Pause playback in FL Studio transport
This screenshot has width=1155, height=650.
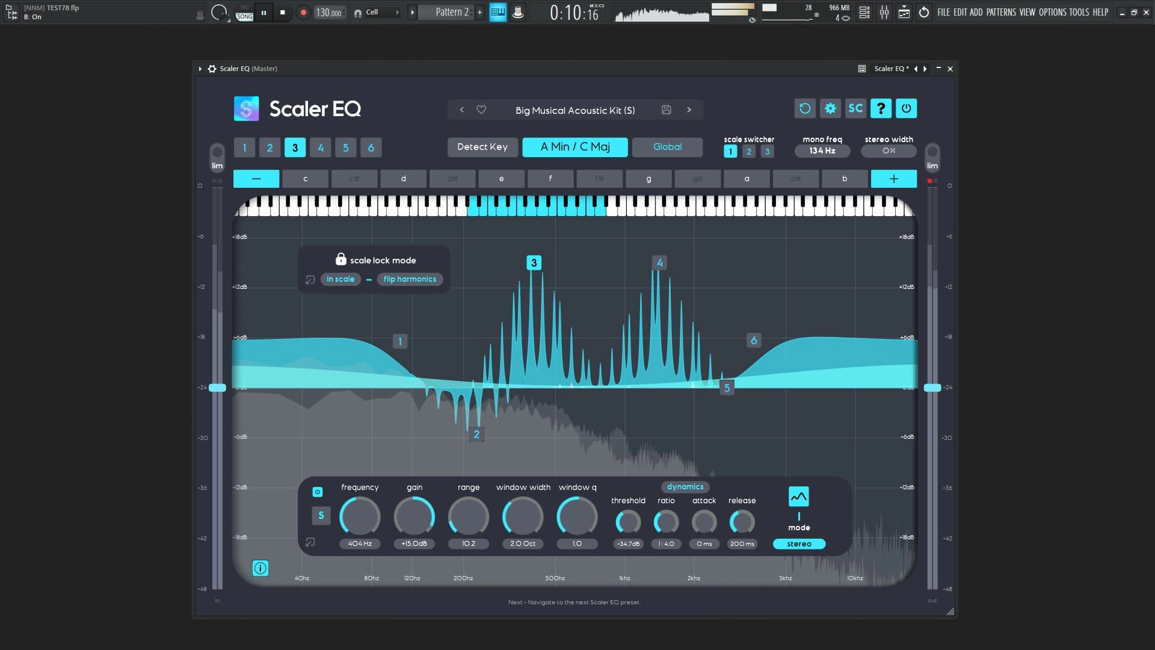[x=263, y=12]
